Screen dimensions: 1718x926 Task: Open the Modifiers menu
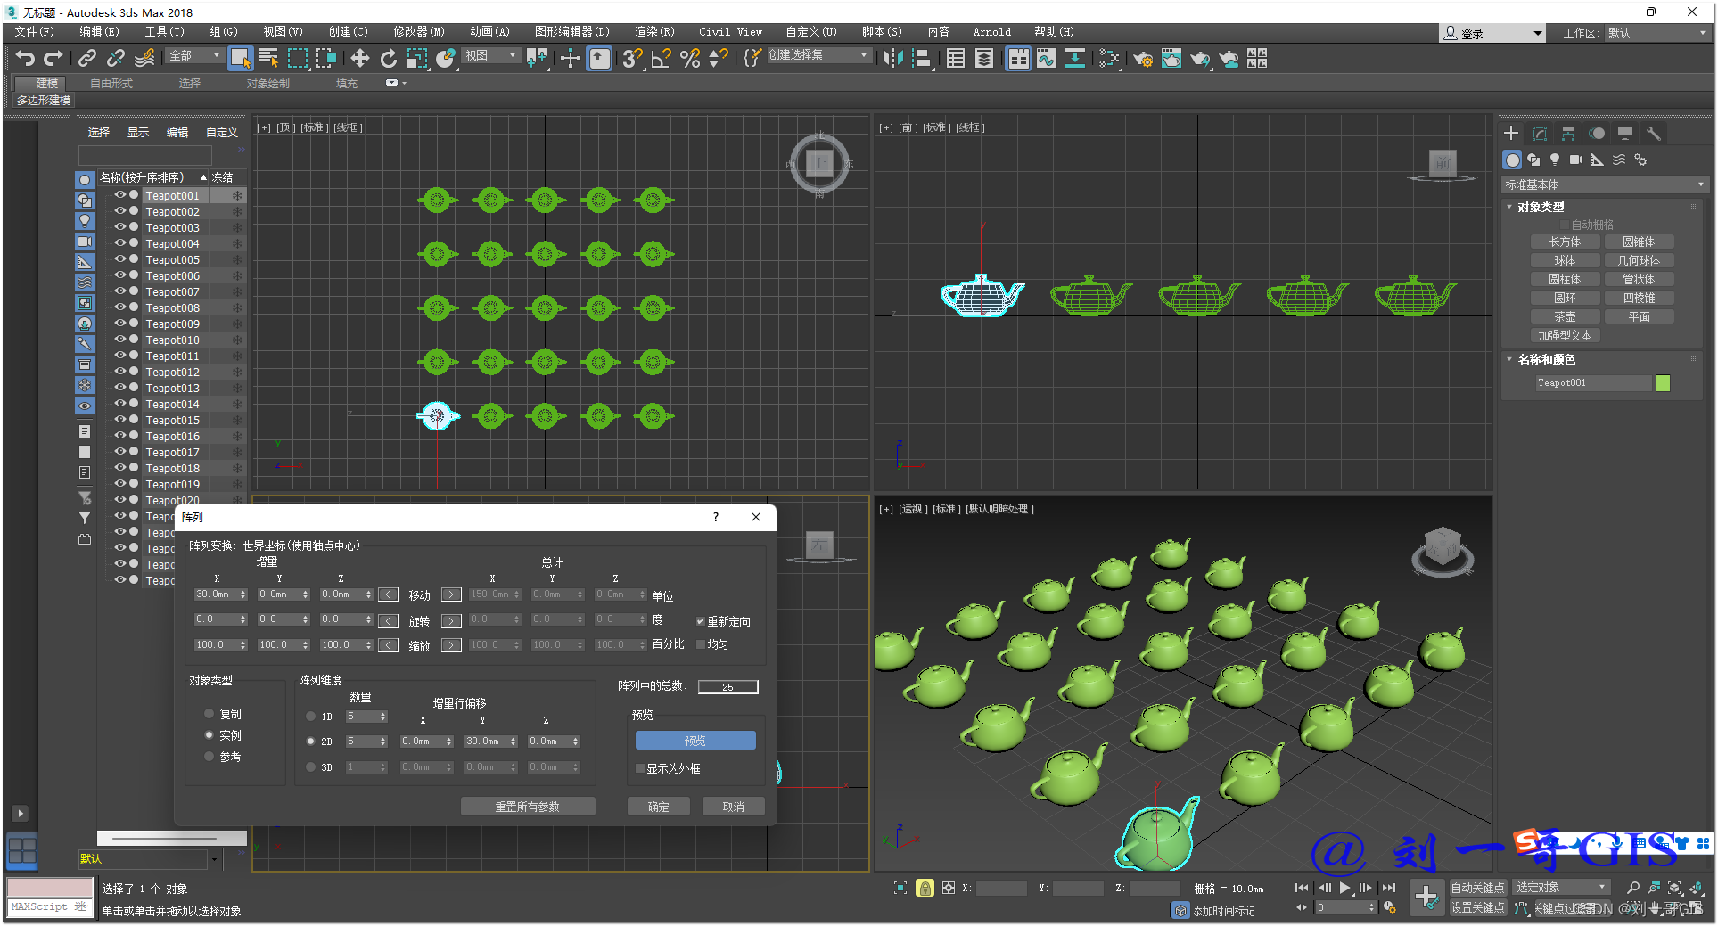[419, 32]
